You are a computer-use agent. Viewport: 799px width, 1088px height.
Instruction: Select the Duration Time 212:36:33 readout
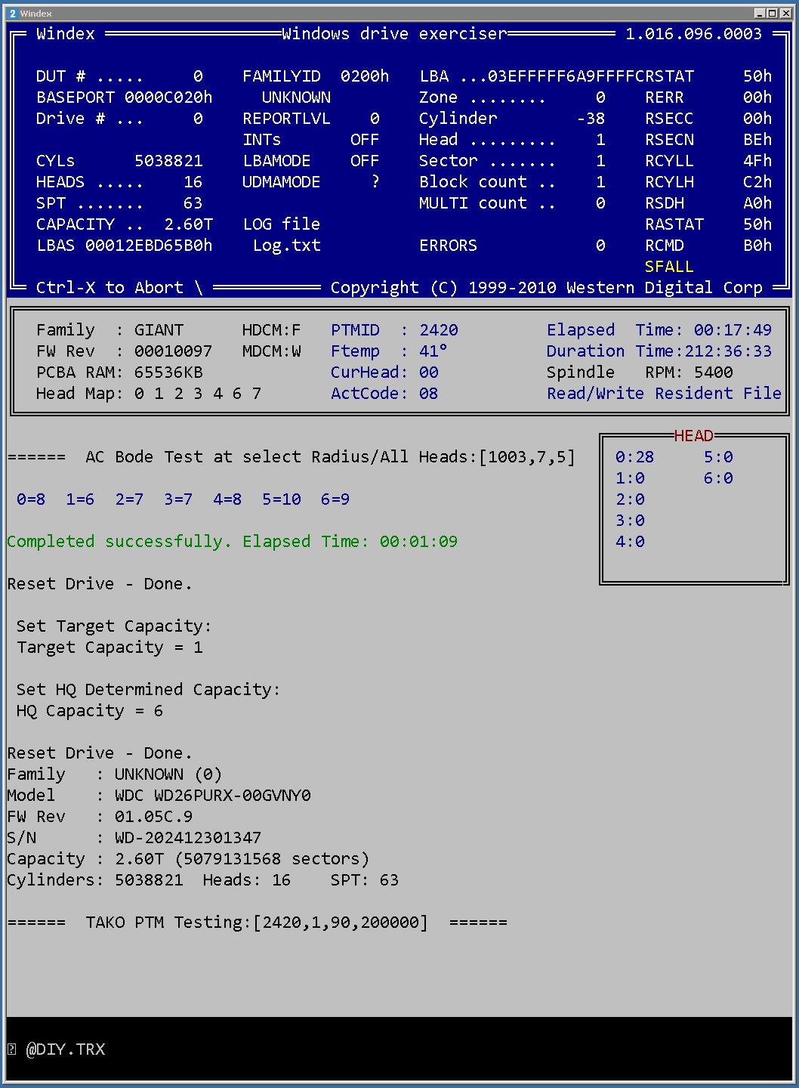click(x=659, y=351)
